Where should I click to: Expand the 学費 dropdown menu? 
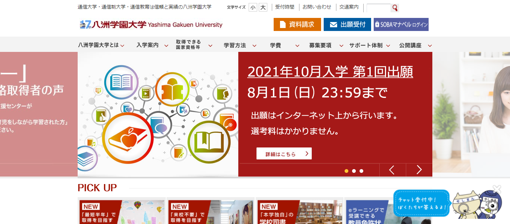coord(284,45)
